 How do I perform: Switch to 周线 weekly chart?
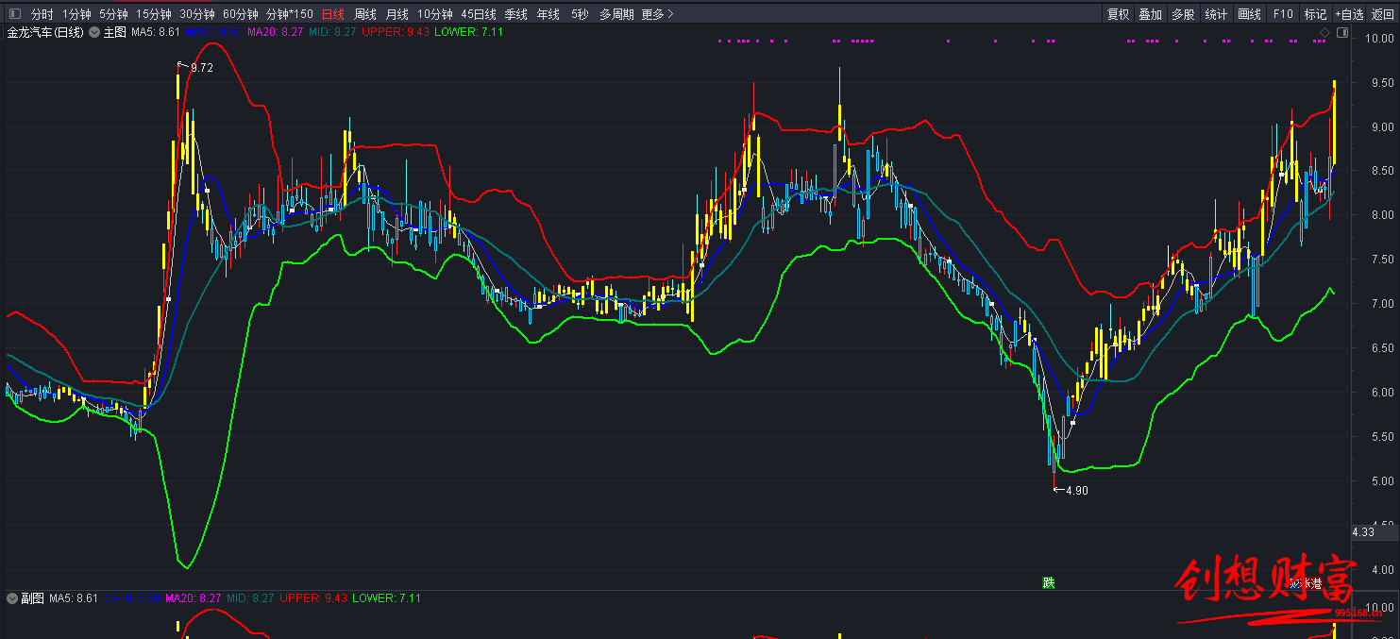coord(365,14)
